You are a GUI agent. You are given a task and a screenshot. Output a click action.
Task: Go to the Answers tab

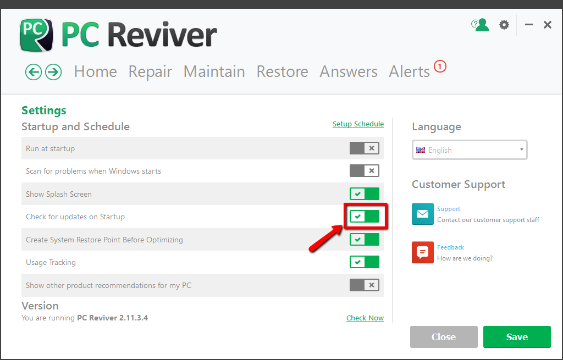(x=349, y=71)
